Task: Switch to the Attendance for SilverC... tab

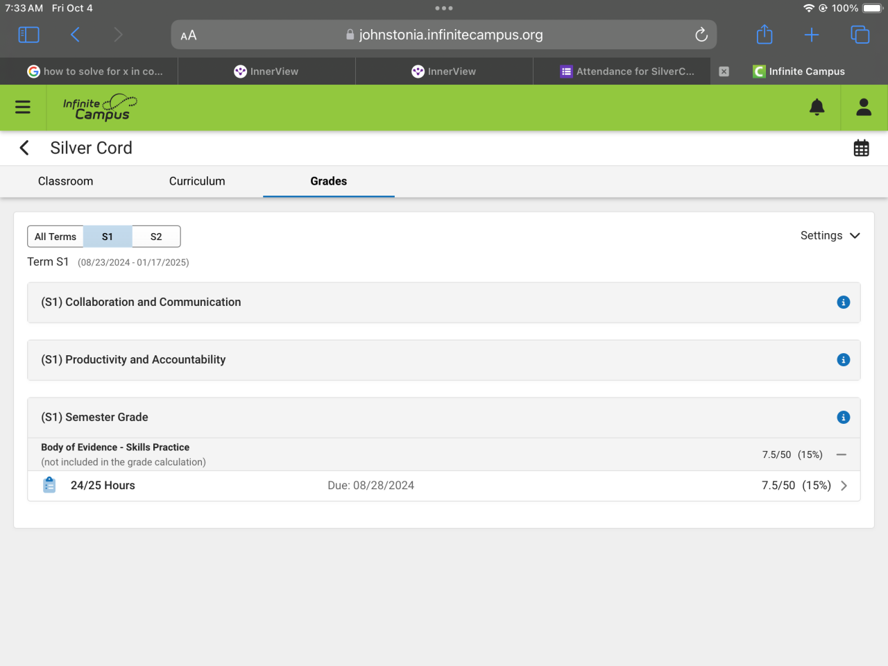Action: point(622,71)
